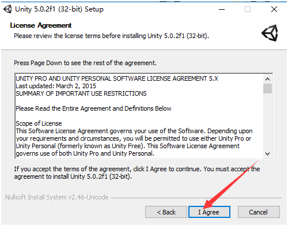
Task: Click the bold 'License Agreement' heading
Action: point(41,25)
